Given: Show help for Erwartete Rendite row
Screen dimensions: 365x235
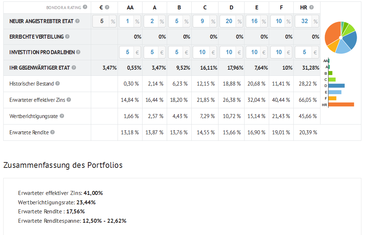Looking at the screenshot, I should (x=52, y=132).
